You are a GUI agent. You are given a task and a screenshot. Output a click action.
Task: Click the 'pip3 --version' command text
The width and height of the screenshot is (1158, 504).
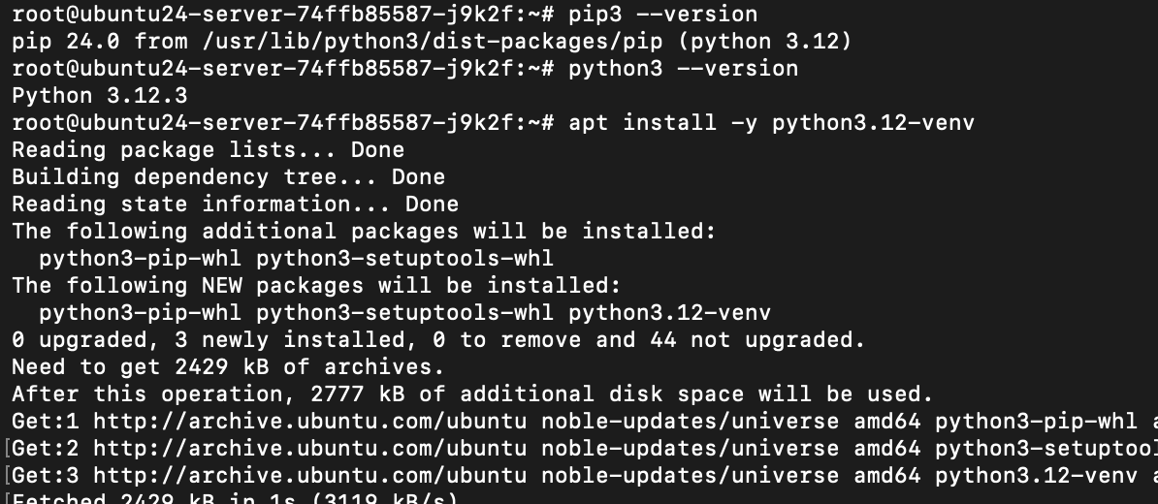(662, 15)
